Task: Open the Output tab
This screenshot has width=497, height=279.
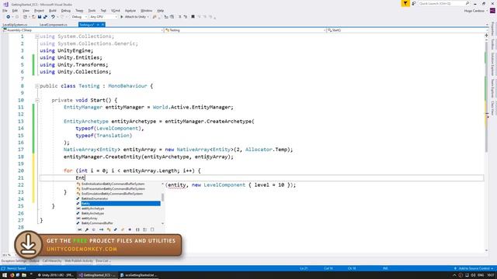Action: click(x=34, y=261)
